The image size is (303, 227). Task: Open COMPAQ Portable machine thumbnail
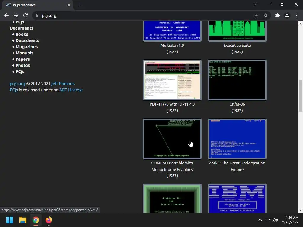pyautogui.click(x=172, y=139)
